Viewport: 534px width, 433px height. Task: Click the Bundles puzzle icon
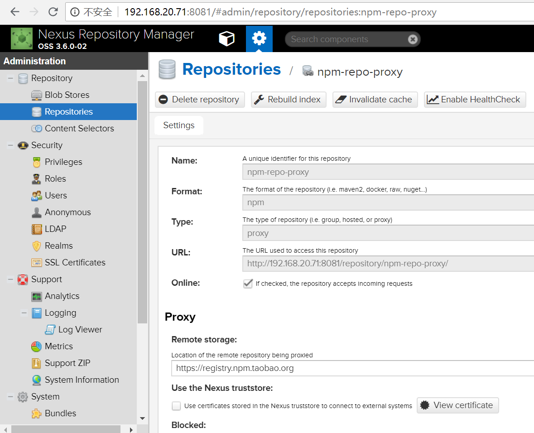[36, 414]
